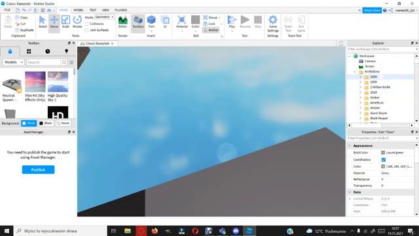Screen dimensions: 419x236
Task: Expand the Azure Slayer folder
Action: [x=360, y=113]
